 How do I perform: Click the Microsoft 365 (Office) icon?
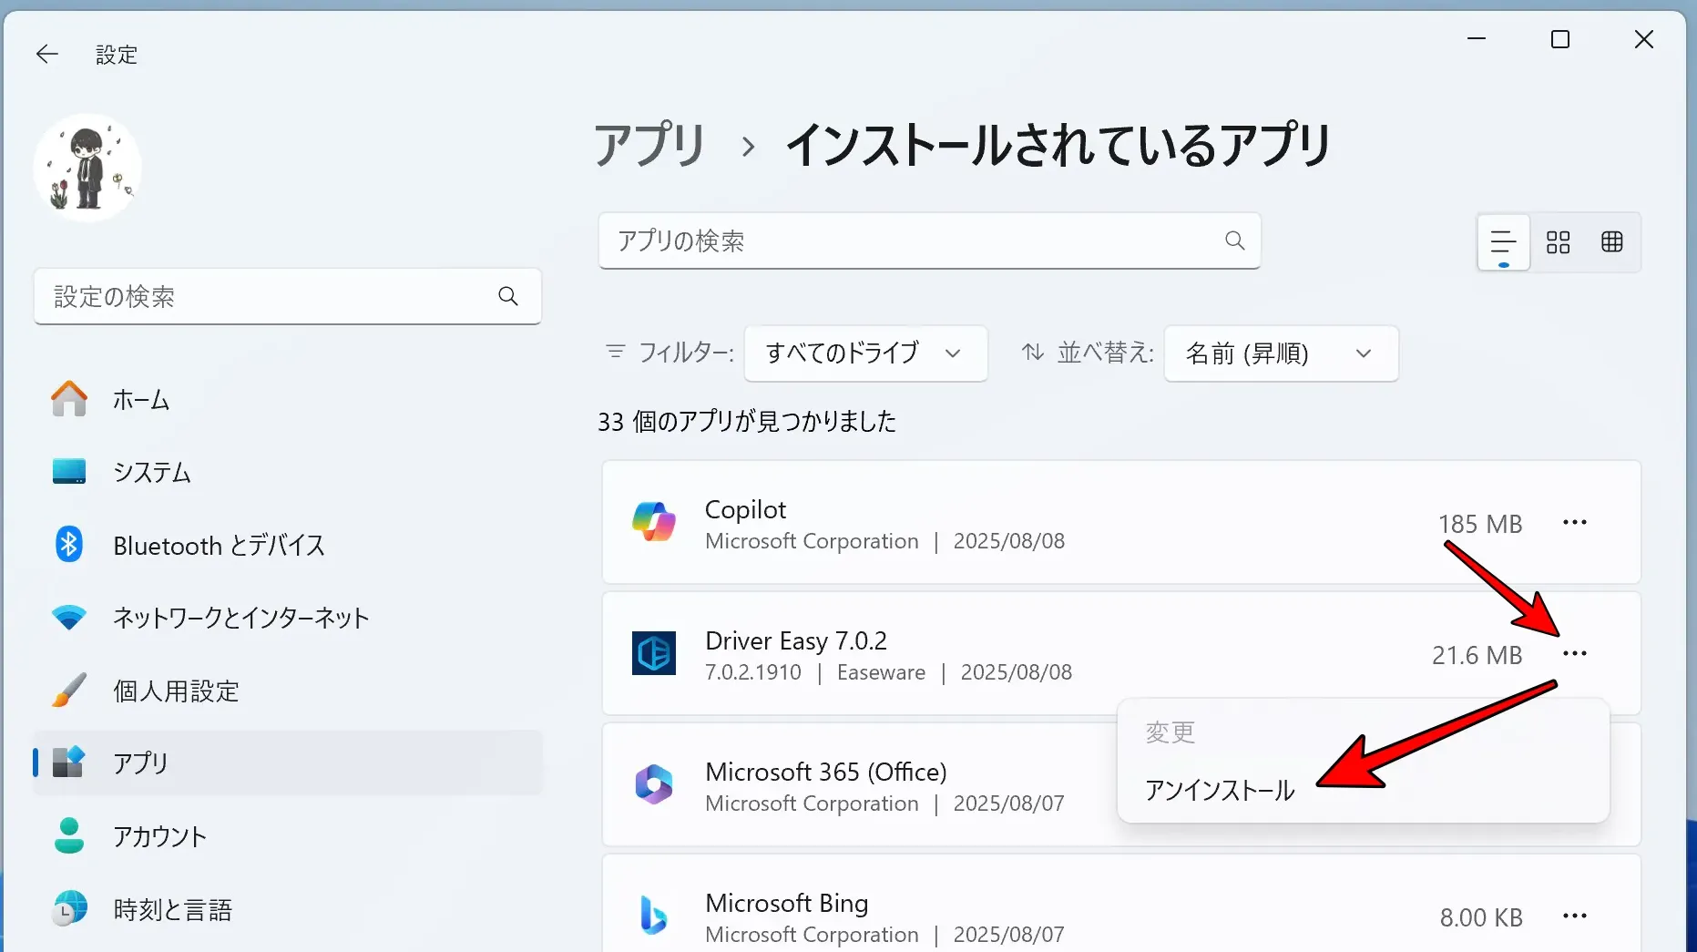point(654,784)
